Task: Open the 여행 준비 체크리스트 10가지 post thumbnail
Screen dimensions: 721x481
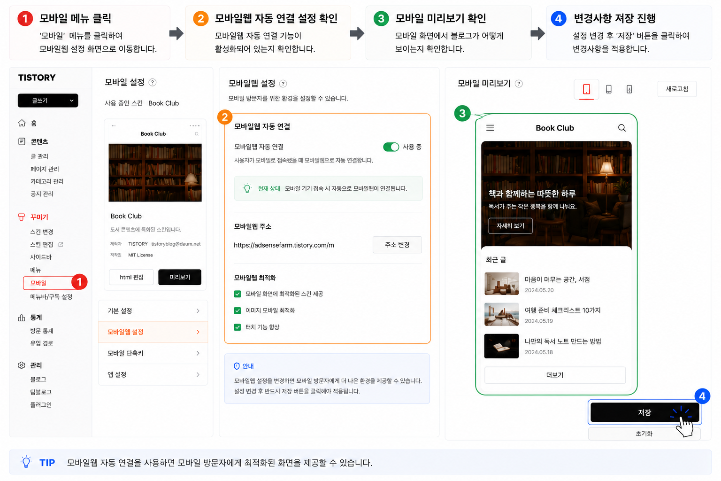Action: [501, 314]
